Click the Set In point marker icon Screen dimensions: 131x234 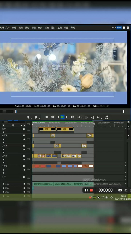[28, 117]
